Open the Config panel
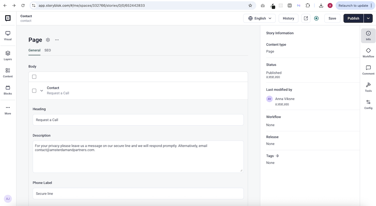Image resolution: width=376 pixels, height=206 pixels. 368,103
